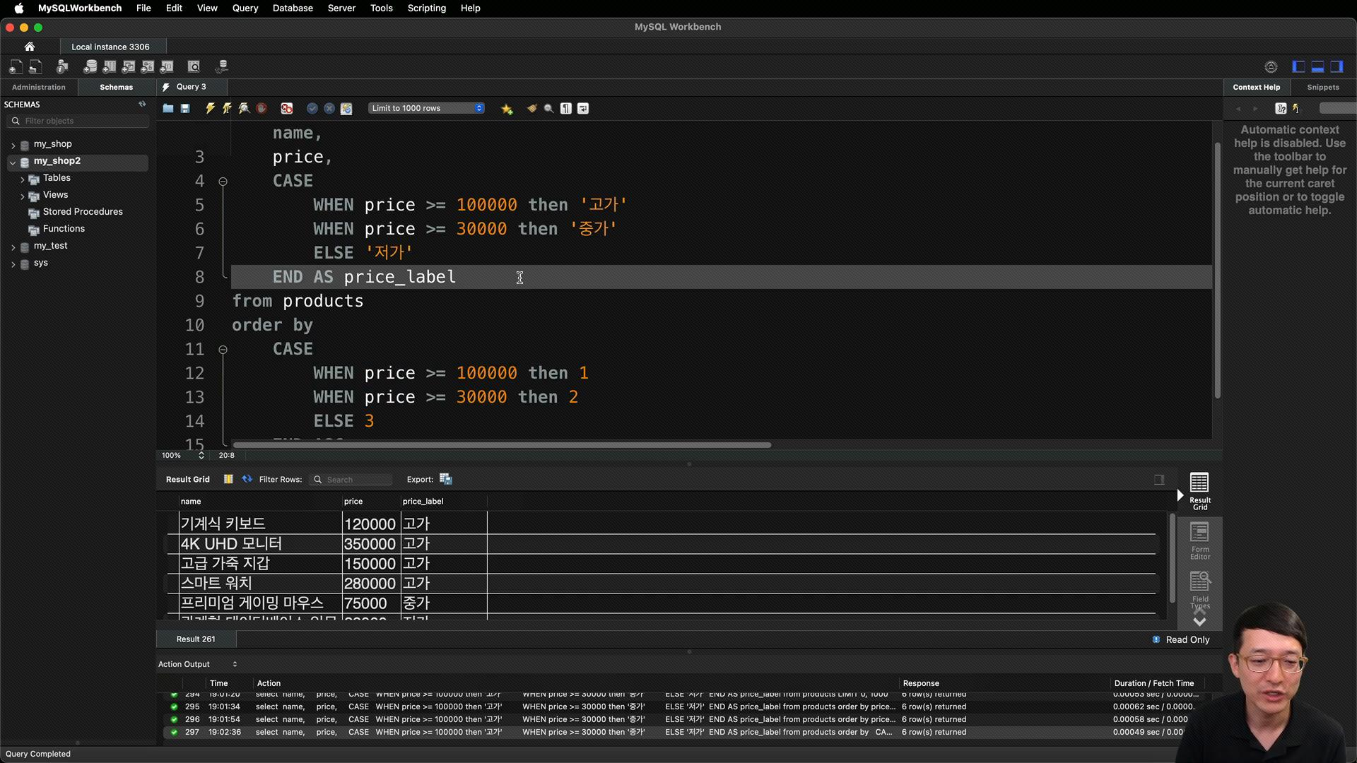Toggle word wrap in editor
Image resolution: width=1357 pixels, height=763 pixels.
[x=583, y=108]
